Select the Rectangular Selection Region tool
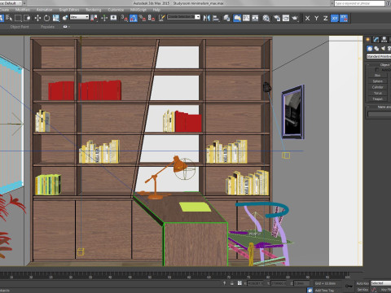The height and width of the screenshot is (293, 391). point(18,18)
